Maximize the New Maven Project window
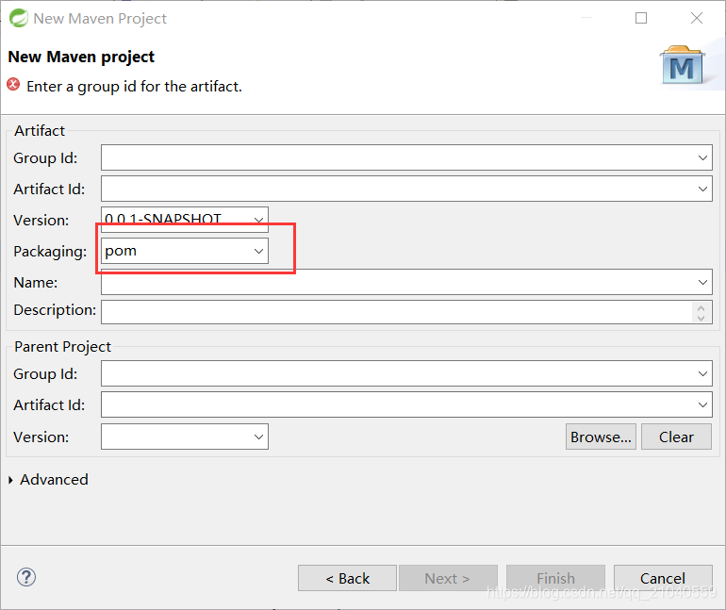Screen dimensions: 726x610 click(641, 18)
